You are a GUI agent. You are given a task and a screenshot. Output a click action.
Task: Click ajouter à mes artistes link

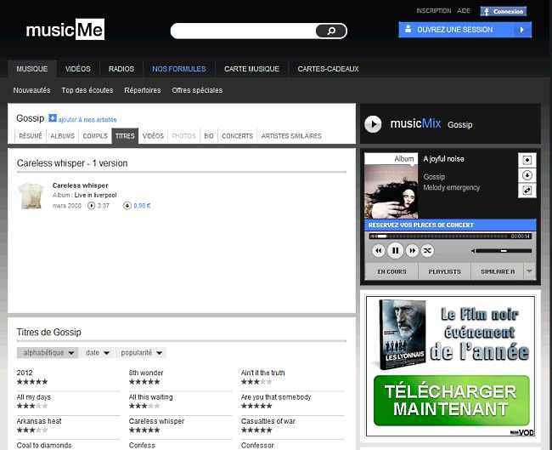(x=87, y=120)
